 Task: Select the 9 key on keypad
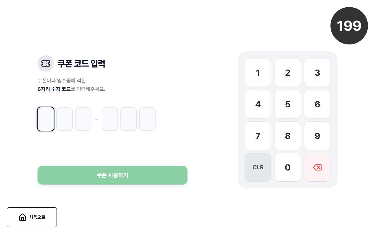click(317, 136)
